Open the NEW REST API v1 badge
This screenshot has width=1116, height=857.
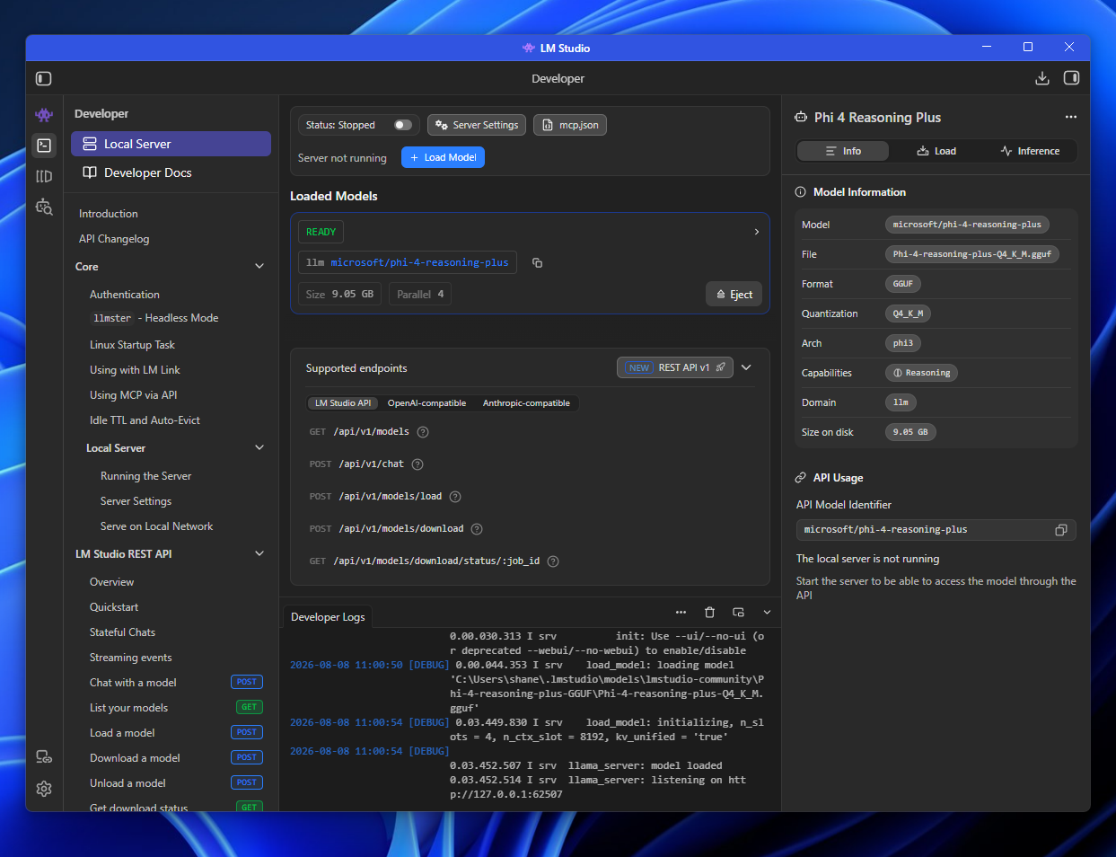tap(675, 367)
